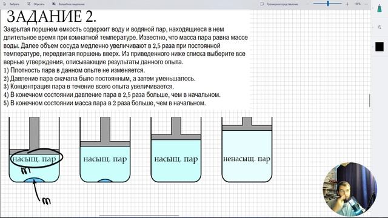388x218 pixels.
Task: Select the "Выбрать" selection tool
Action: pos(11,4)
